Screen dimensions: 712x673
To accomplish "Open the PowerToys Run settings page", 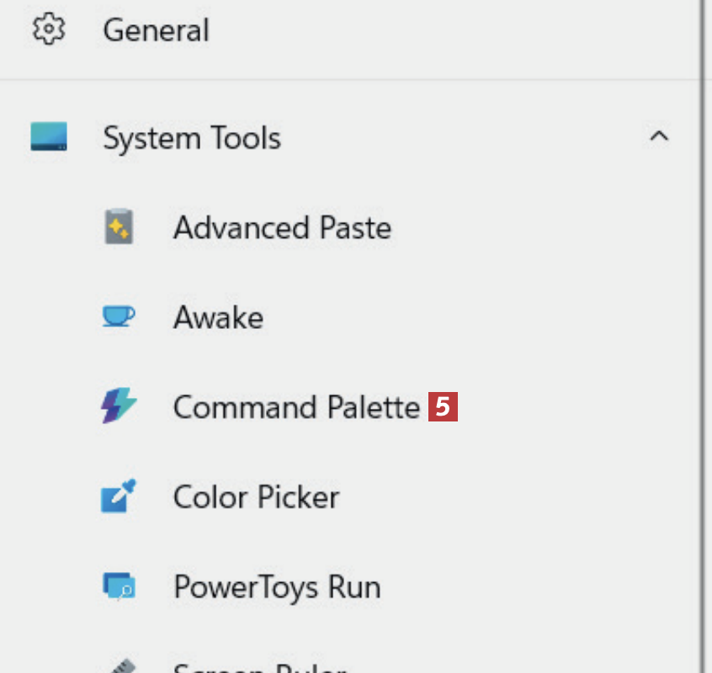I will pos(277,587).
